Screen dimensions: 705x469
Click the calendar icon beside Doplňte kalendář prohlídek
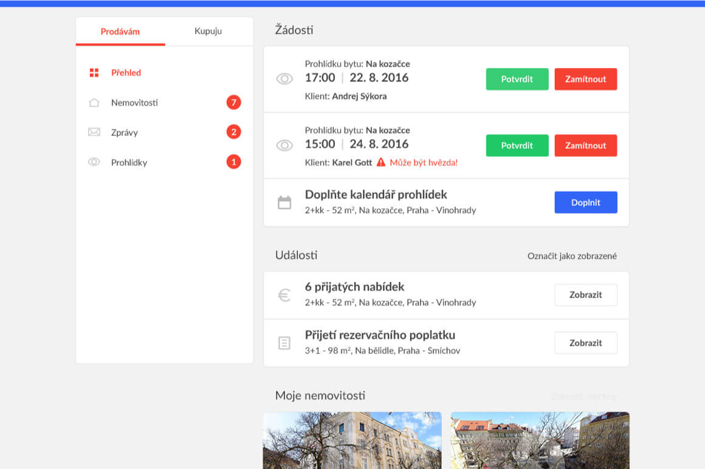(x=284, y=202)
